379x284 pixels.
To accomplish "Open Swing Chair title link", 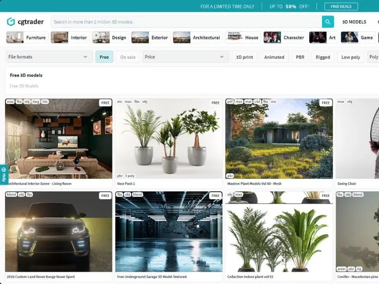I will [347, 184].
